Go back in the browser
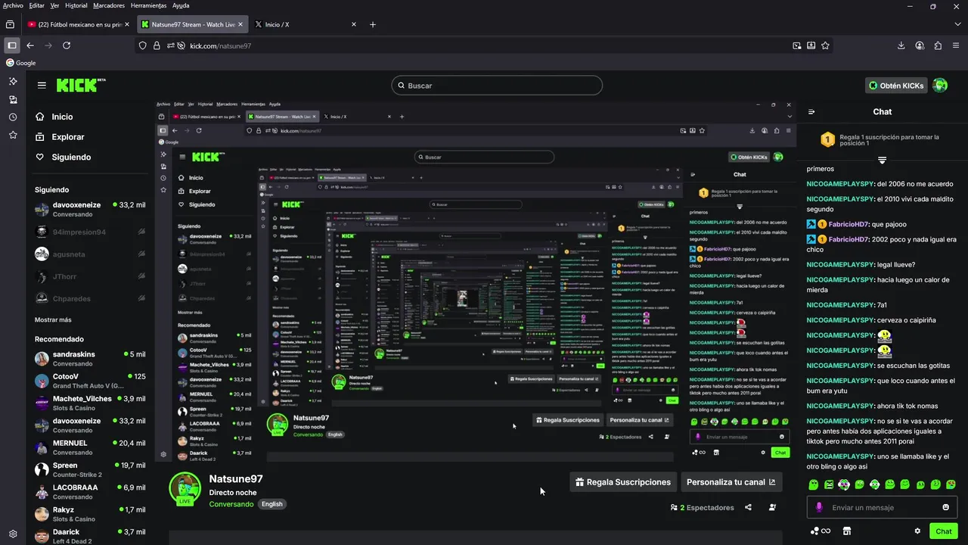This screenshot has height=545, width=968. coord(30,45)
